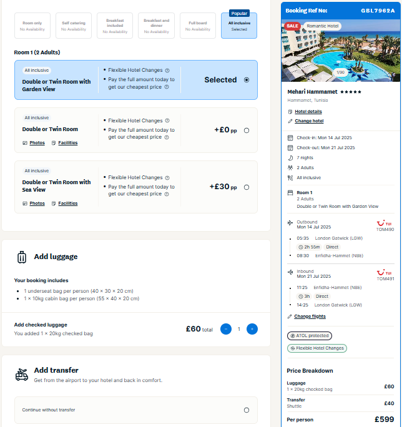Open the Change hotel link

point(309,121)
